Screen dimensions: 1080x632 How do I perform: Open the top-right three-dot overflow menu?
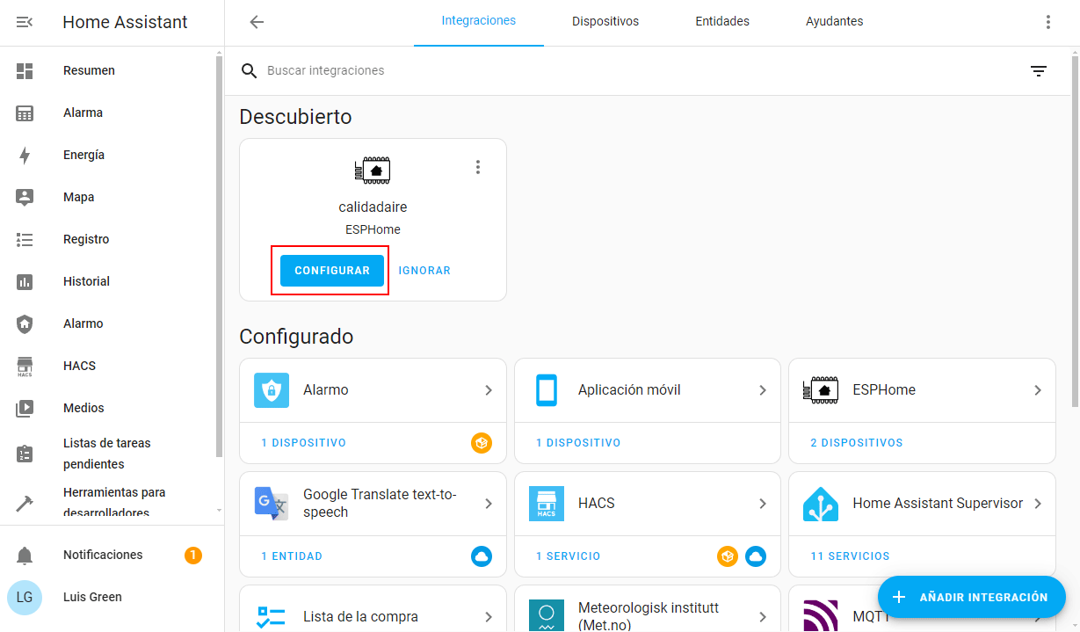(x=1047, y=22)
